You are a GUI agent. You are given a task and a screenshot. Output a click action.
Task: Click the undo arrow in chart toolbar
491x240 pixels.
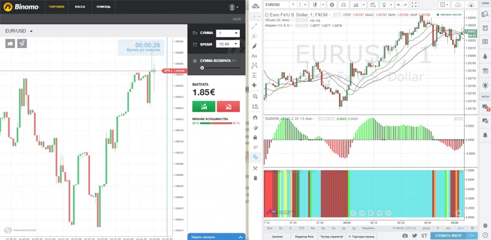pyautogui.click(x=398, y=5)
